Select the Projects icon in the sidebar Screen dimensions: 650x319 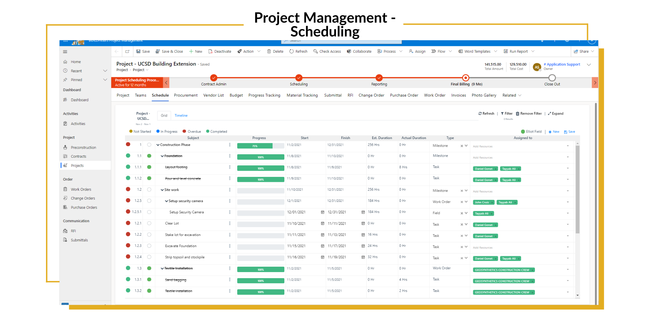(65, 165)
